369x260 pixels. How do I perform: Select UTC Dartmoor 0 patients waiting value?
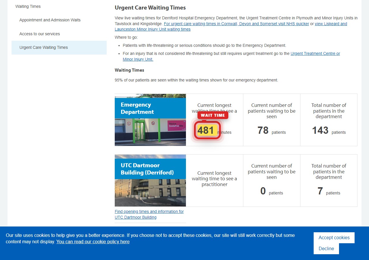click(263, 191)
